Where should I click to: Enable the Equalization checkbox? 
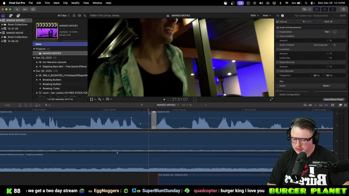click(x=278, y=32)
